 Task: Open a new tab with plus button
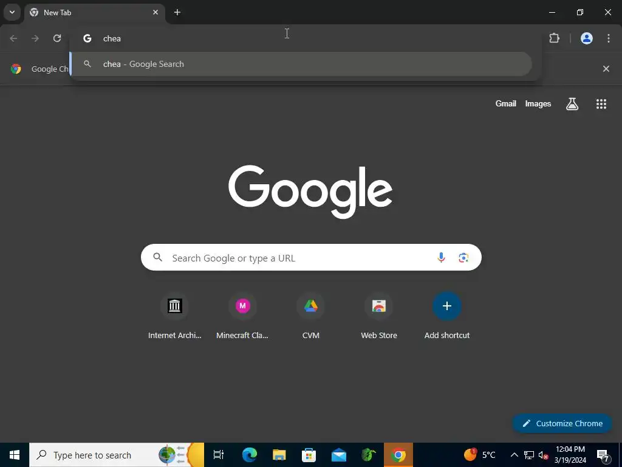pos(177,12)
